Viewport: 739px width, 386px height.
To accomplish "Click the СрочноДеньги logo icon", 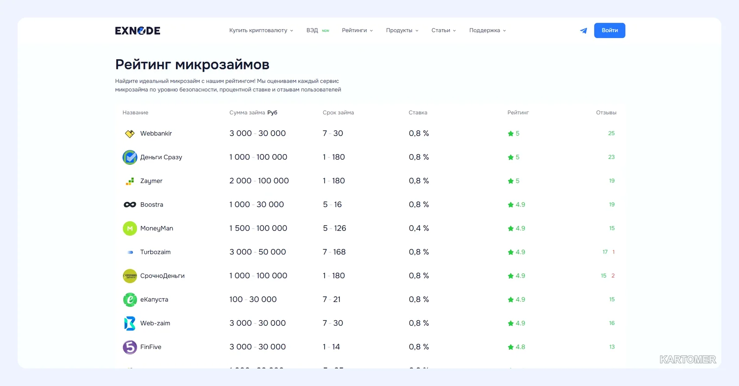I will click(x=130, y=276).
